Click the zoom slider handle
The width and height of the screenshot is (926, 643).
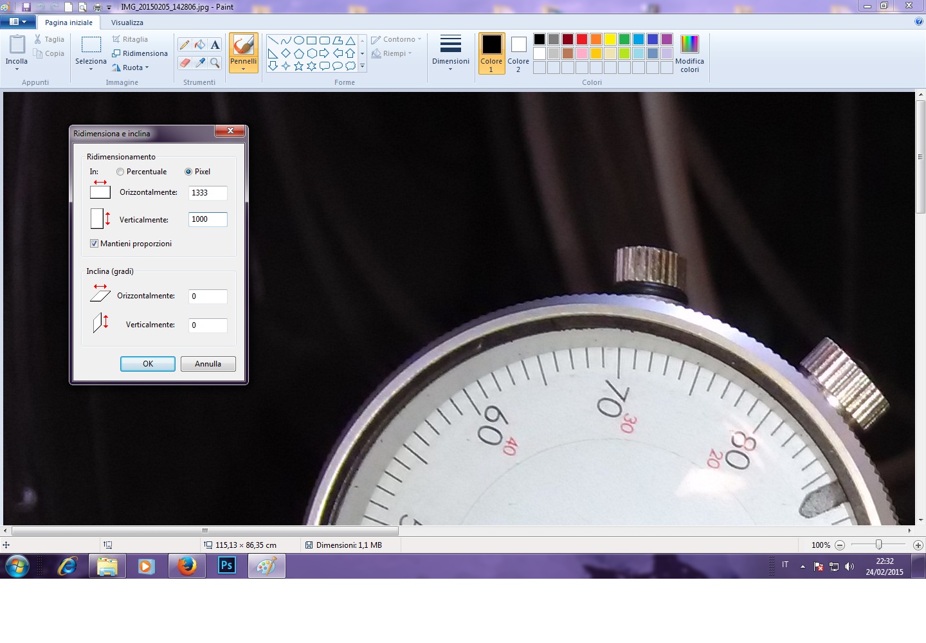coord(878,545)
